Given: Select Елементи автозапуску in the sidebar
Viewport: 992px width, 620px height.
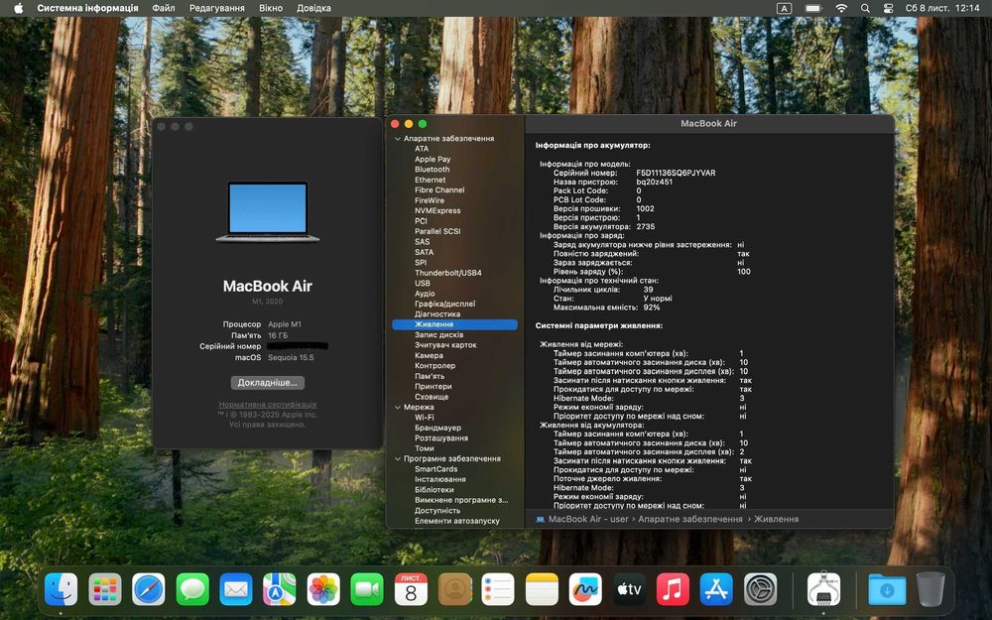Looking at the screenshot, I should pos(456,521).
